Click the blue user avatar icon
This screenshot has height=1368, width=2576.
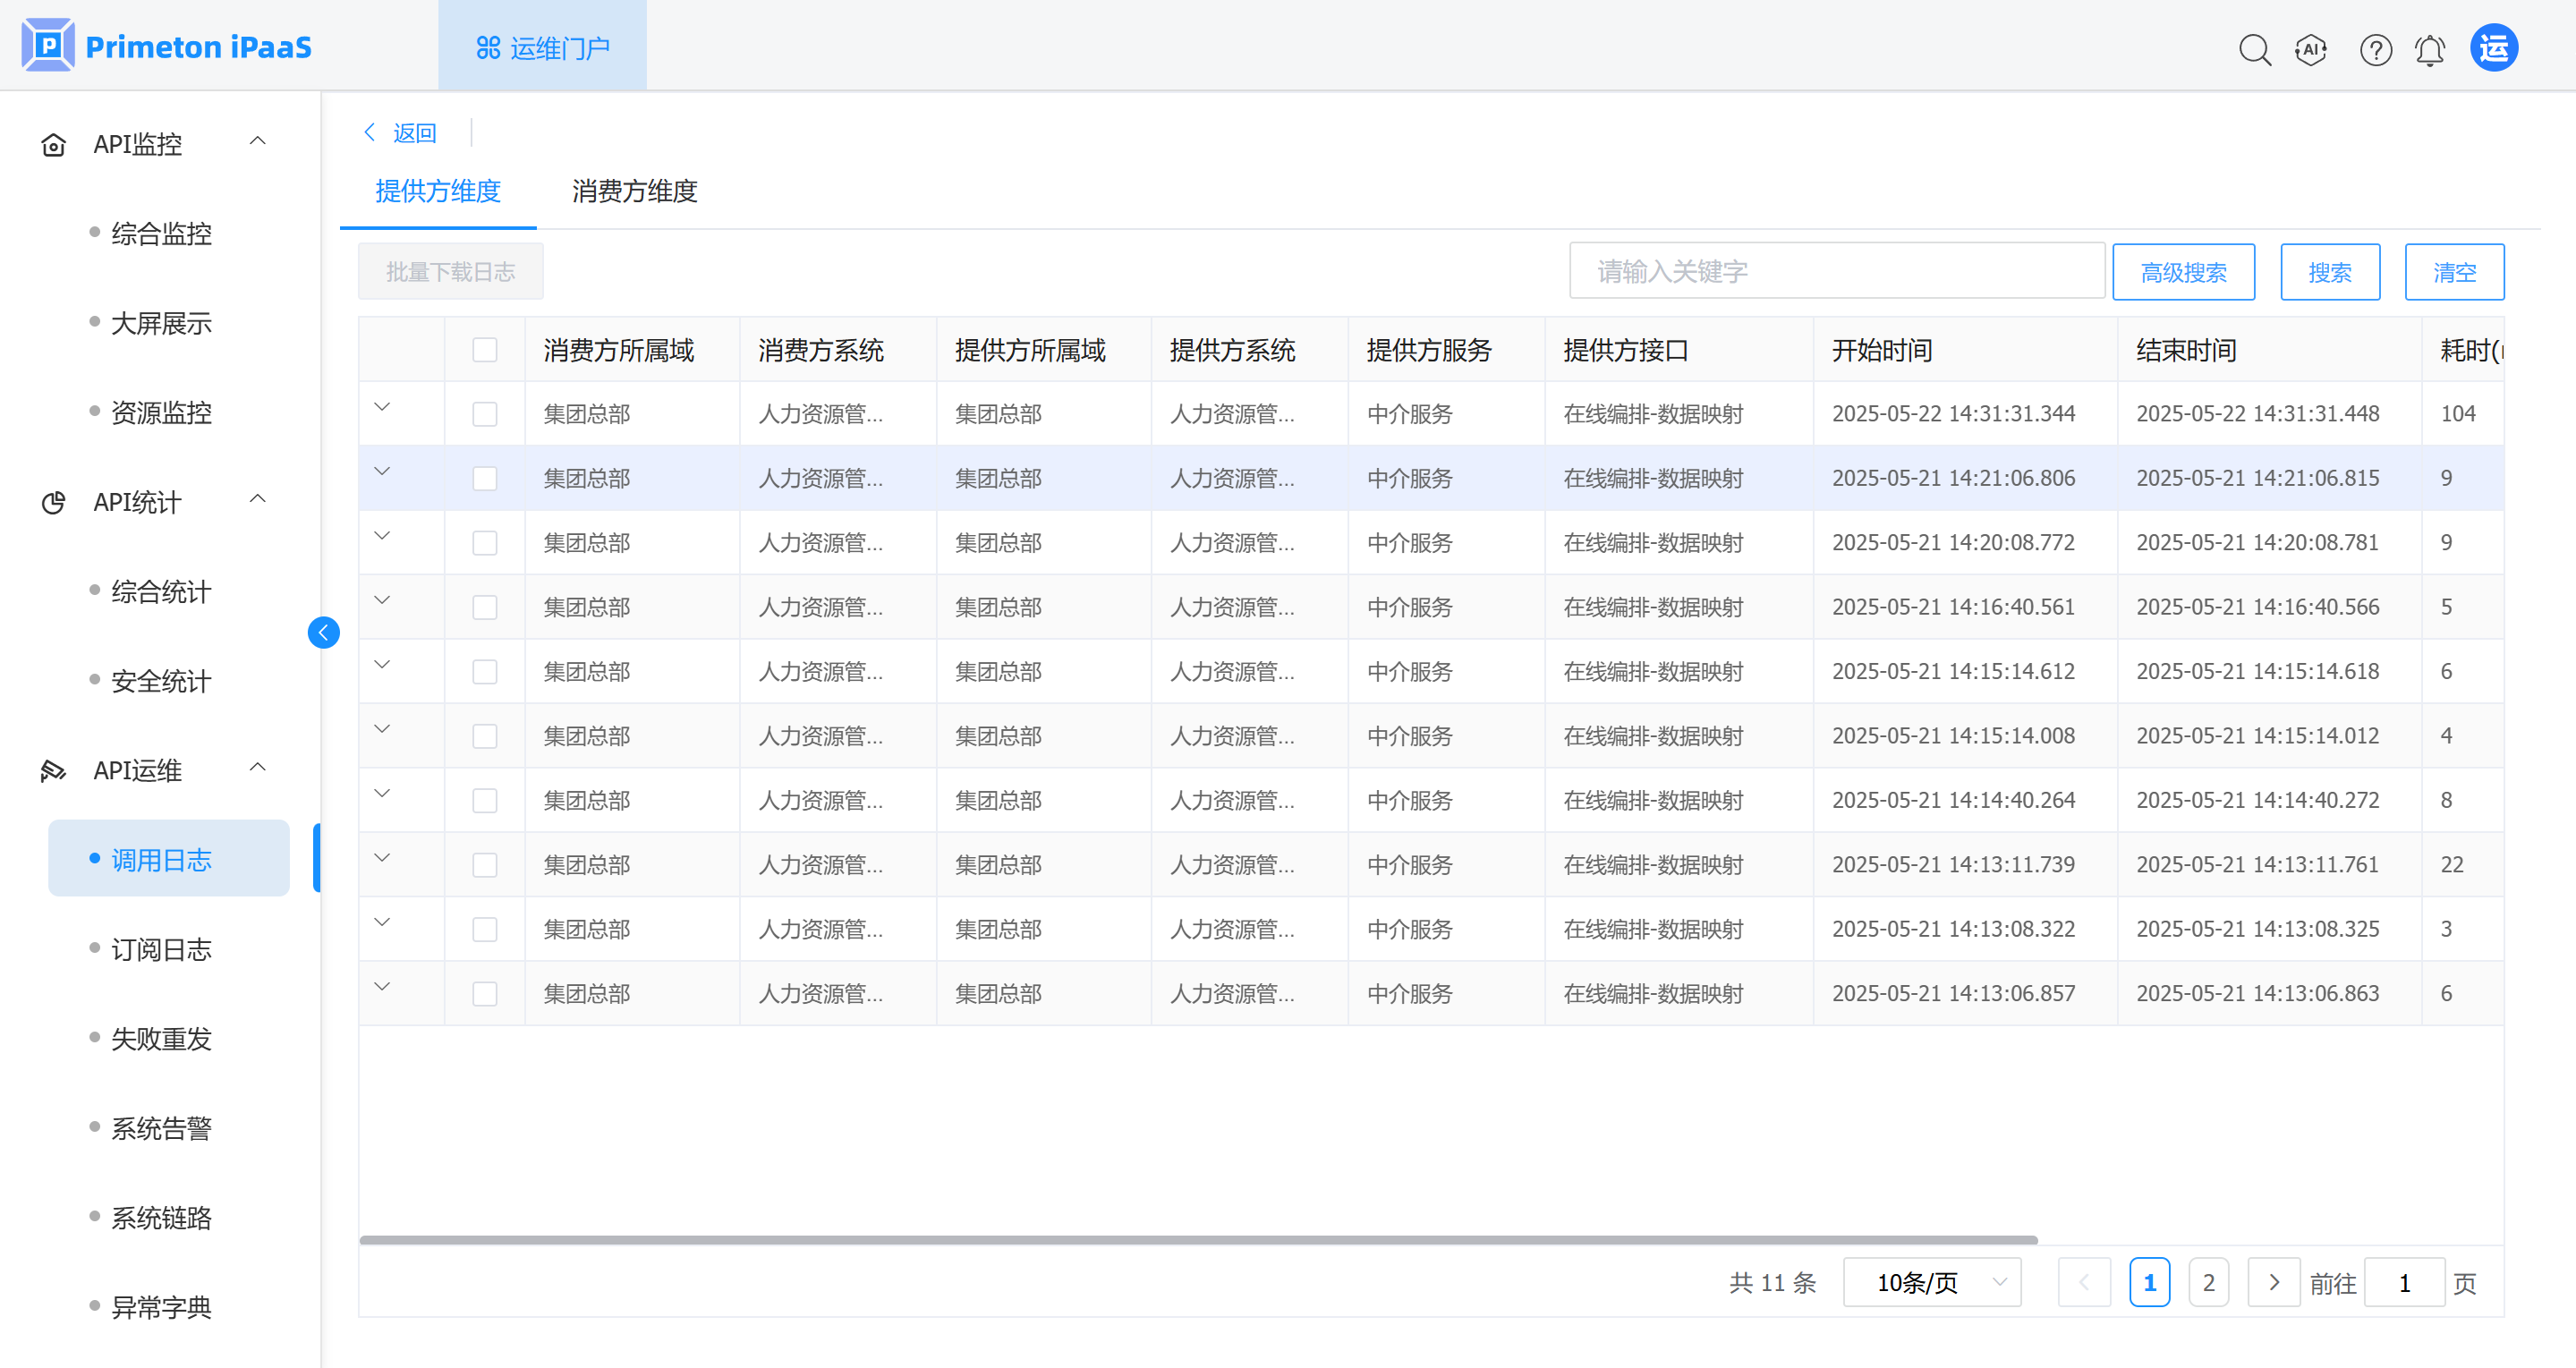[x=2494, y=48]
